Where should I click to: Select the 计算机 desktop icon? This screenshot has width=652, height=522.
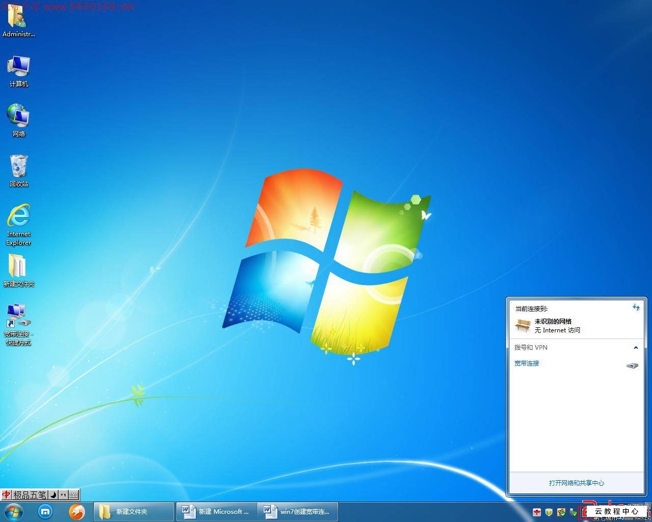coord(18,71)
